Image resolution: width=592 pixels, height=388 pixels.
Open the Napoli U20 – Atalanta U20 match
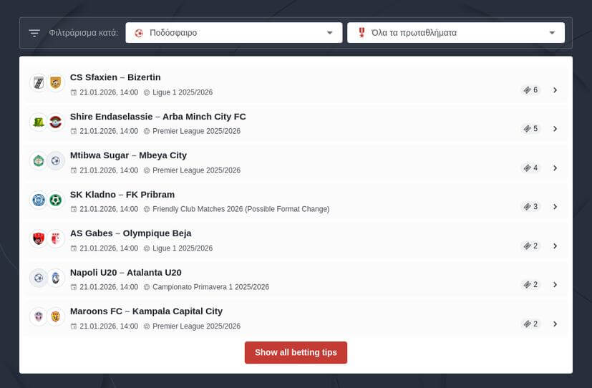[125, 272]
